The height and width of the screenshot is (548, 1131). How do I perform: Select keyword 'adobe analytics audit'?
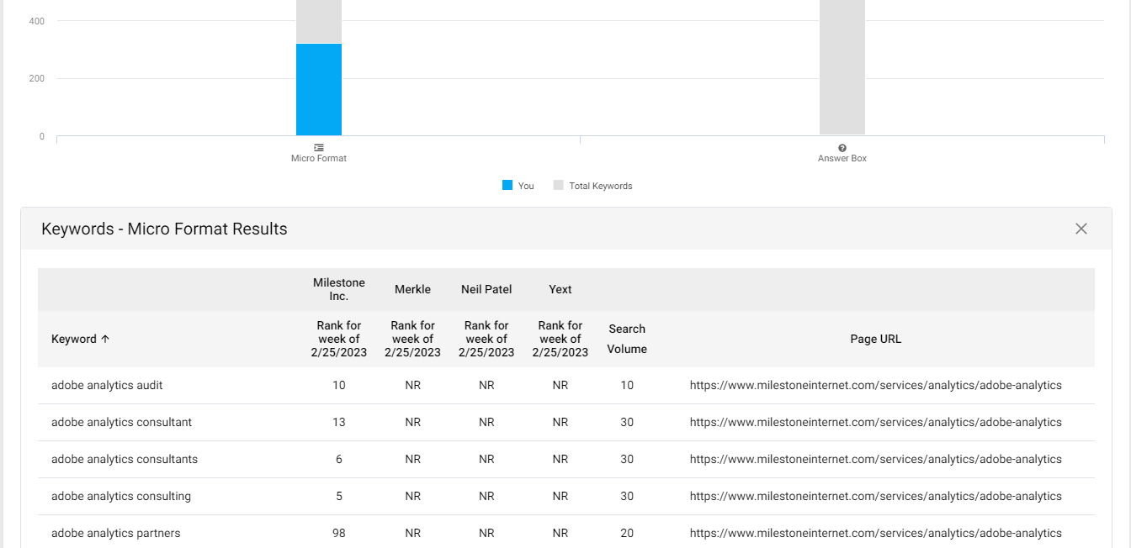click(x=107, y=385)
